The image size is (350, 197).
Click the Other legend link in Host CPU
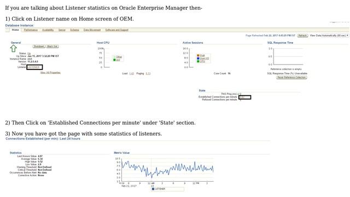coord(119,57)
